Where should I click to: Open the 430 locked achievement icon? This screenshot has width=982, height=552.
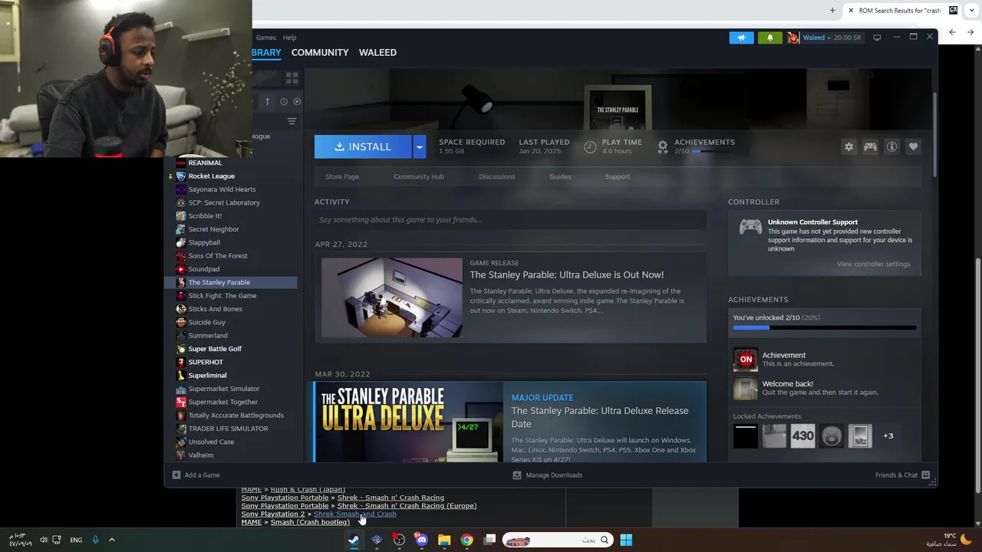[802, 435]
